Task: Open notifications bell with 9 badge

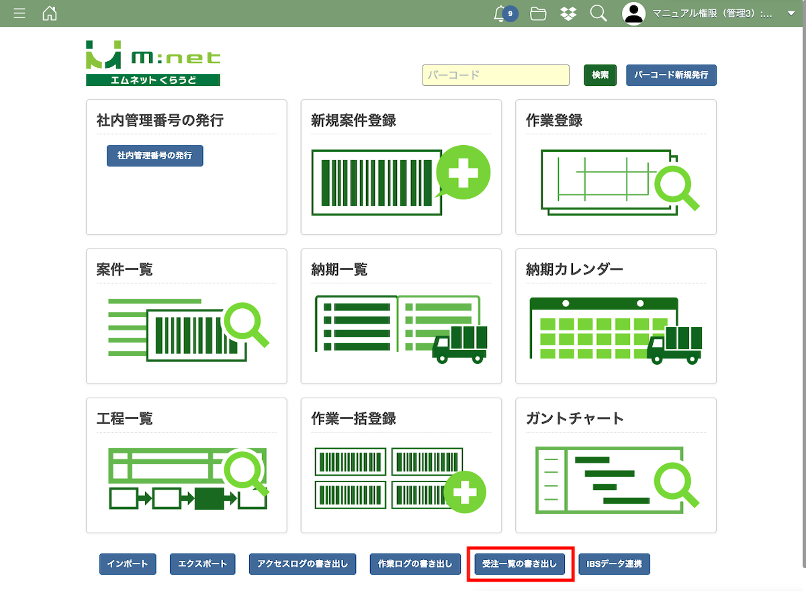Action: tap(502, 13)
